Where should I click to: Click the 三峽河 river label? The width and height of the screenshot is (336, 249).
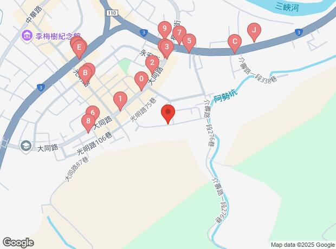tap(287, 7)
